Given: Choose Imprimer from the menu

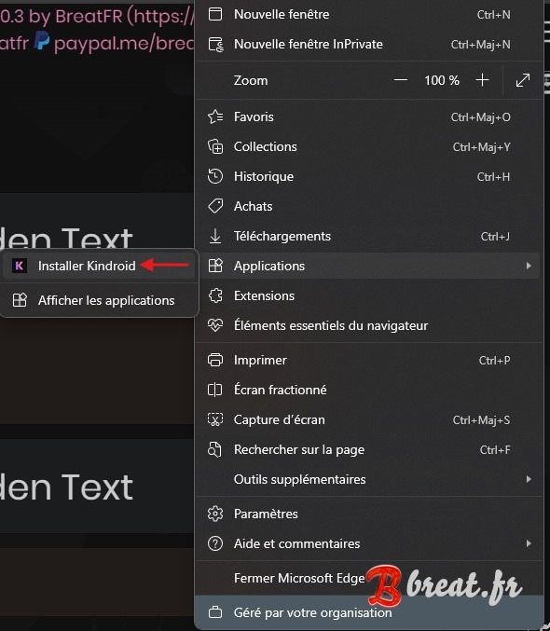Looking at the screenshot, I should pos(368,360).
